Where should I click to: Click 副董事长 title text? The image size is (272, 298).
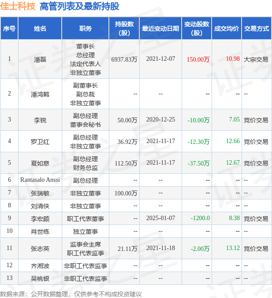(x=86, y=85)
